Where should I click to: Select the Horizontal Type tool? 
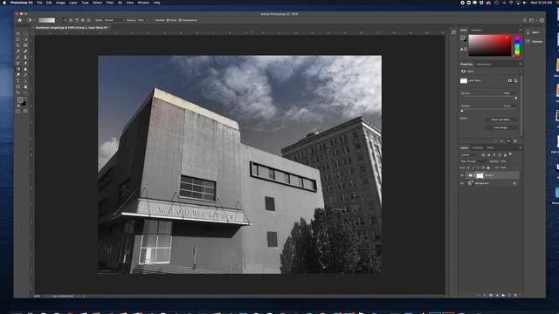coord(17,81)
